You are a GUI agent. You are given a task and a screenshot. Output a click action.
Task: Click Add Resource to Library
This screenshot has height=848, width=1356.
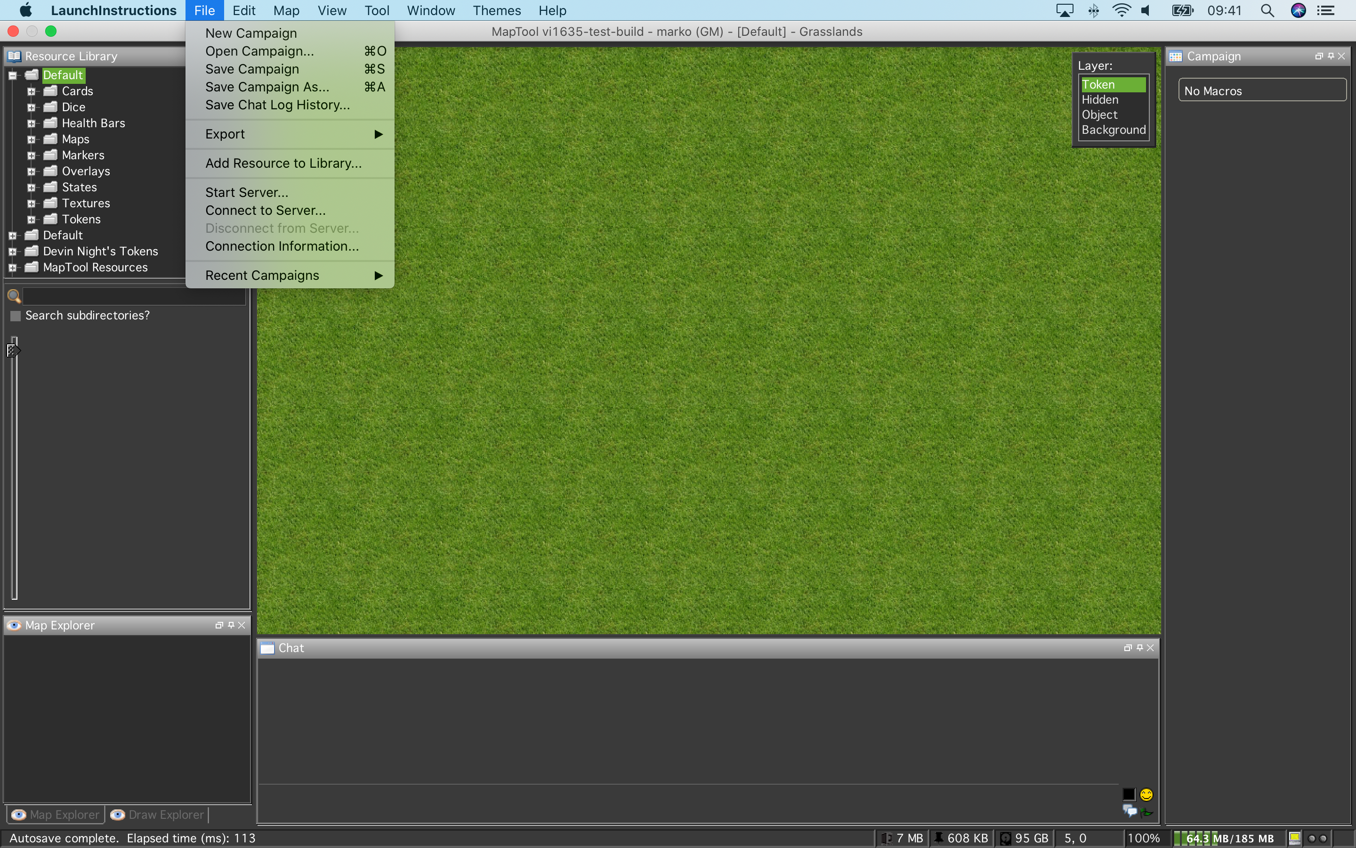(x=283, y=163)
